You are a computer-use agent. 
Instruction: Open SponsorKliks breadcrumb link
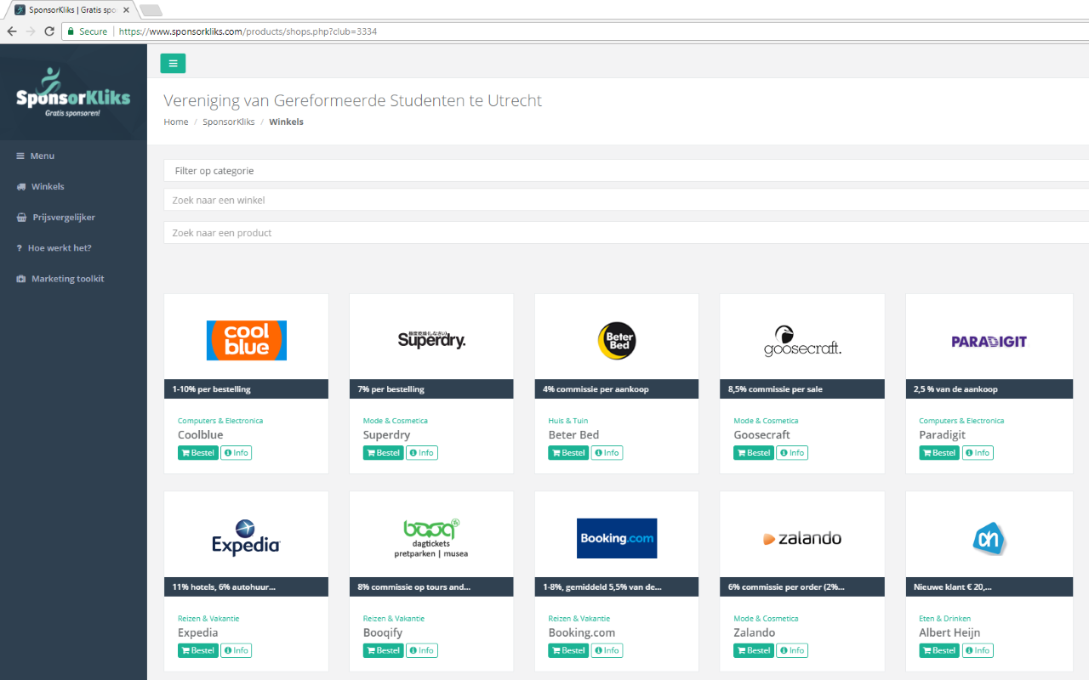pyautogui.click(x=229, y=122)
